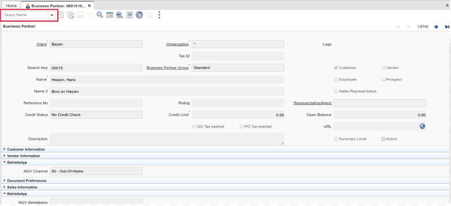The width and height of the screenshot is (451, 206).
Task: Click the Search Key field showing 00015
Action: [96, 68]
